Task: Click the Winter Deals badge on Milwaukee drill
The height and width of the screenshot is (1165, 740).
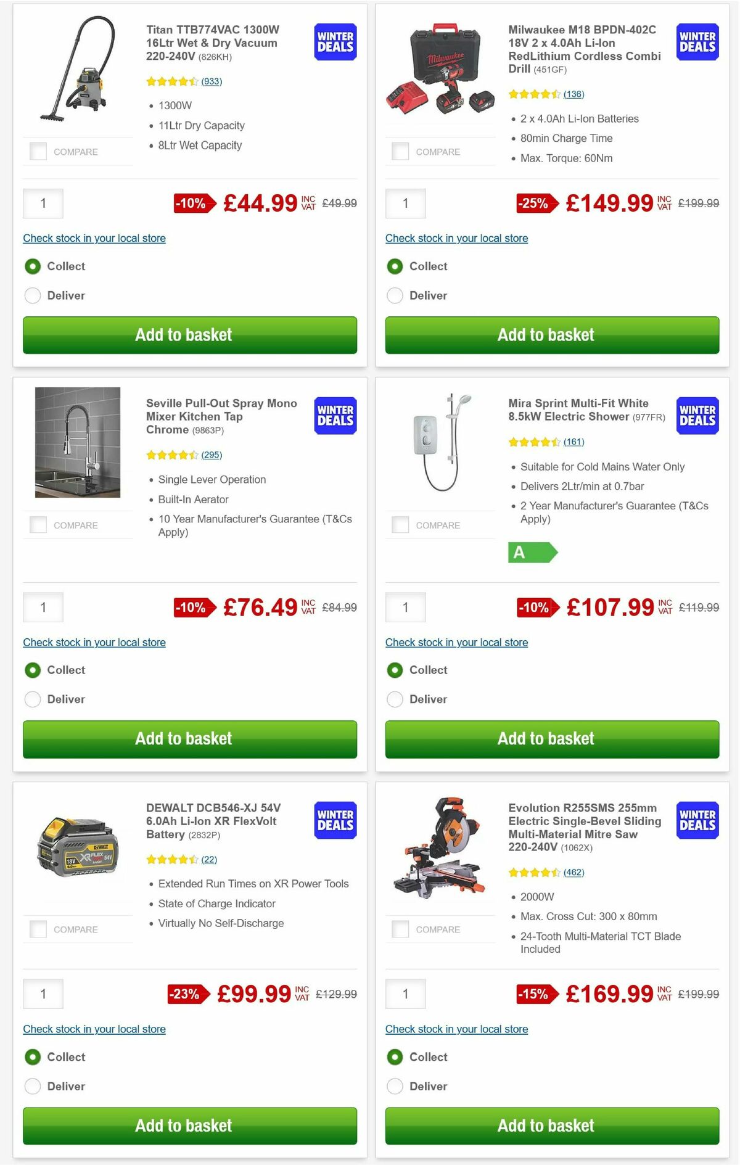Action: [x=697, y=42]
